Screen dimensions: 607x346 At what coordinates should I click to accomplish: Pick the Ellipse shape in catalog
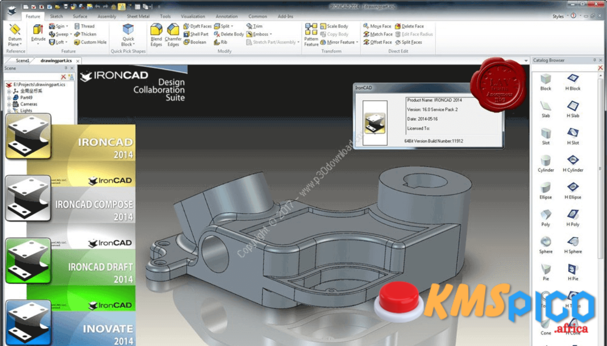coord(546,191)
